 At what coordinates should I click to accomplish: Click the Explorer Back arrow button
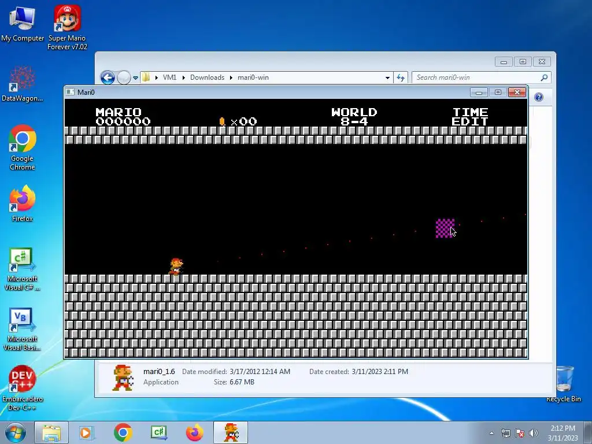(108, 78)
